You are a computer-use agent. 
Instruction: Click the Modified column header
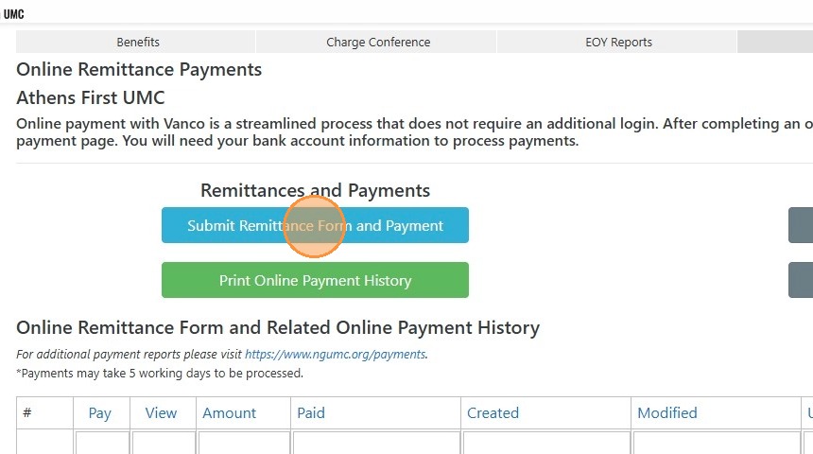[666, 413]
